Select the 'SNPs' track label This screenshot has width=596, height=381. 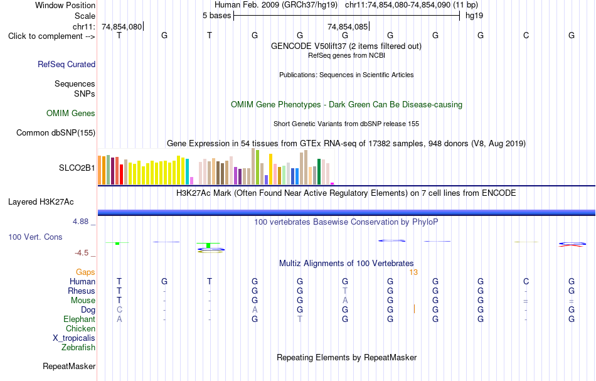coord(85,94)
